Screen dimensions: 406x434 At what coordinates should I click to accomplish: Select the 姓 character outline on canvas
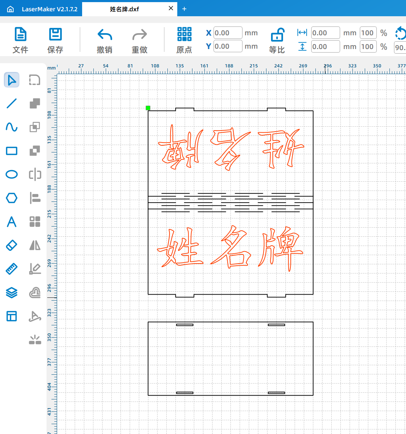[x=180, y=248]
